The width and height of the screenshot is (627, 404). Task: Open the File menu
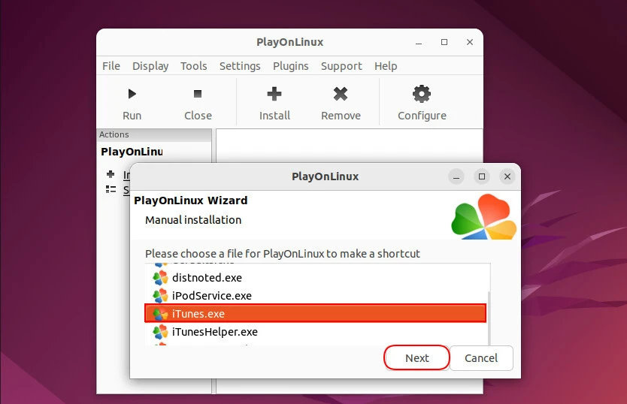tap(111, 66)
